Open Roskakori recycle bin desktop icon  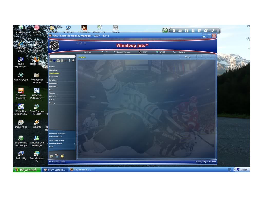point(21,29)
